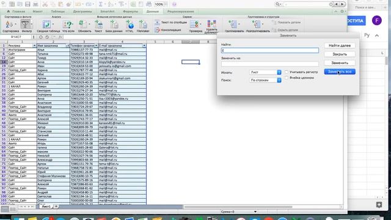
Task: Click inside the Заменить на input field
Action: [270, 64]
